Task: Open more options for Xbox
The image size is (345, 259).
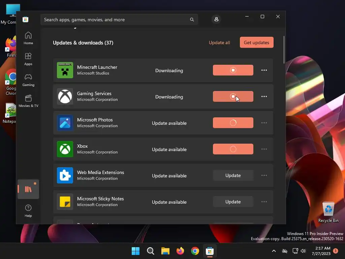Action: (x=264, y=149)
